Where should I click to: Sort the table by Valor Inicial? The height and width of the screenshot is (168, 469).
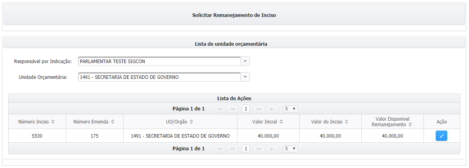(x=281, y=122)
